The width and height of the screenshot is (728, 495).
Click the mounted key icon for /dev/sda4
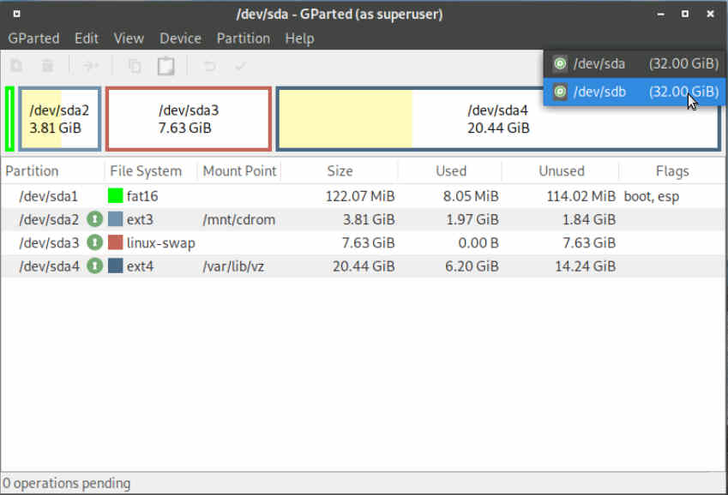[x=94, y=265]
